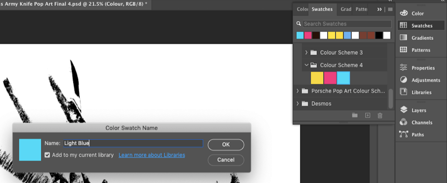
Task: Collapse the Colour Scheme 4 folder
Action: pyautogui.click(x=306, y=65)
